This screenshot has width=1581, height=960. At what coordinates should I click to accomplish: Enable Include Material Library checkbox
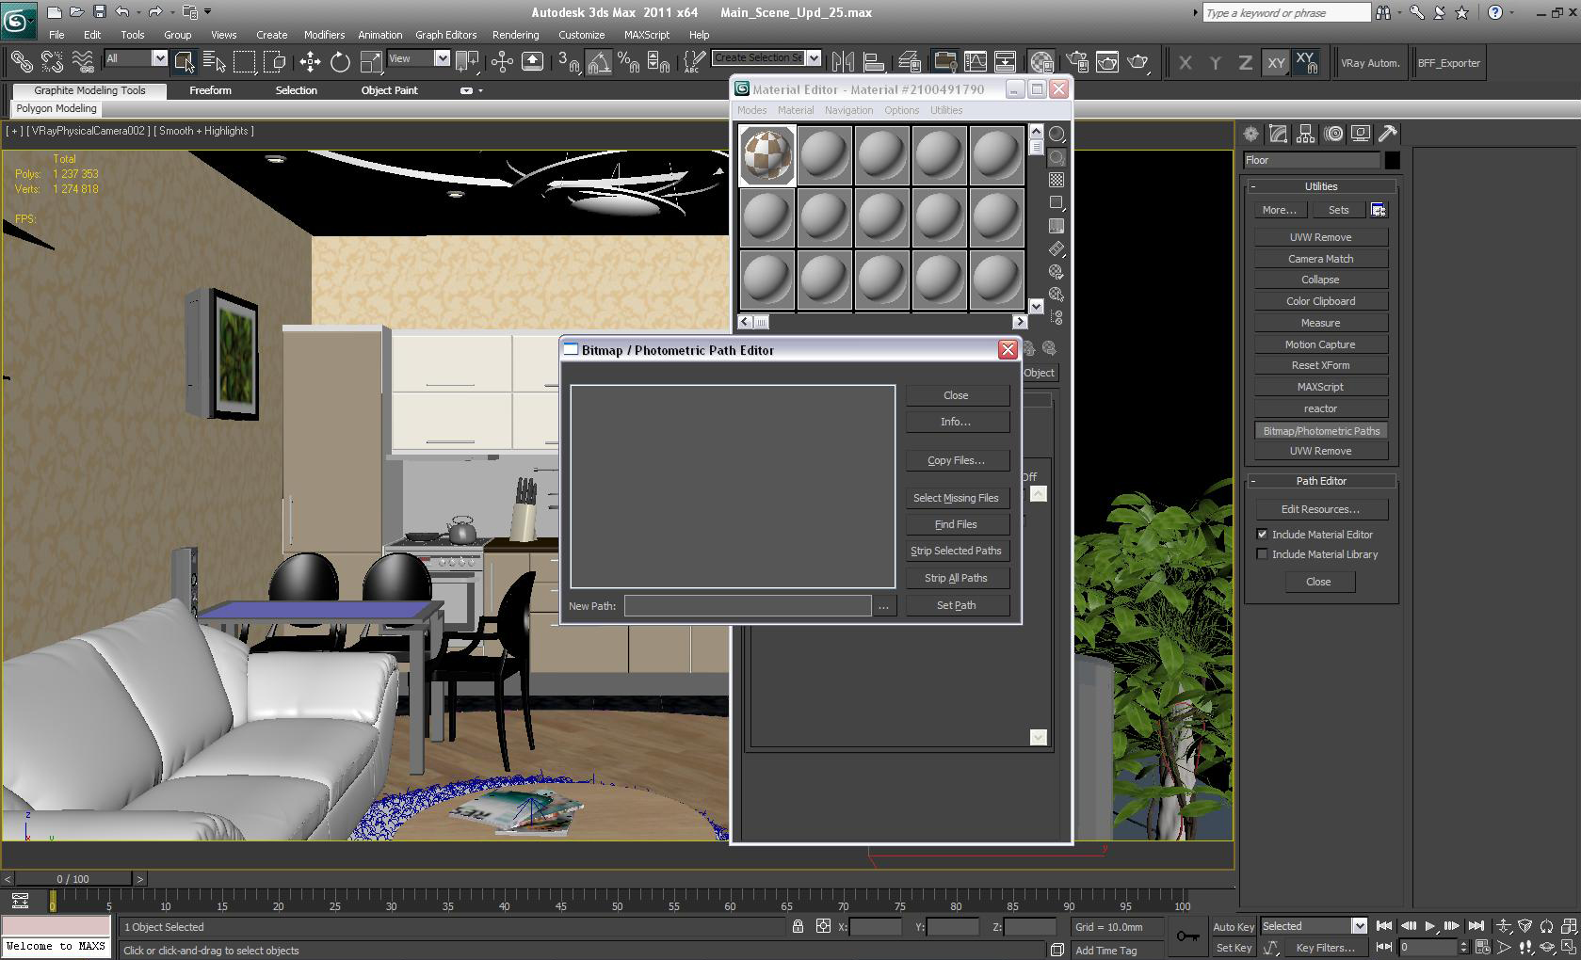[x=1262, y=554]
